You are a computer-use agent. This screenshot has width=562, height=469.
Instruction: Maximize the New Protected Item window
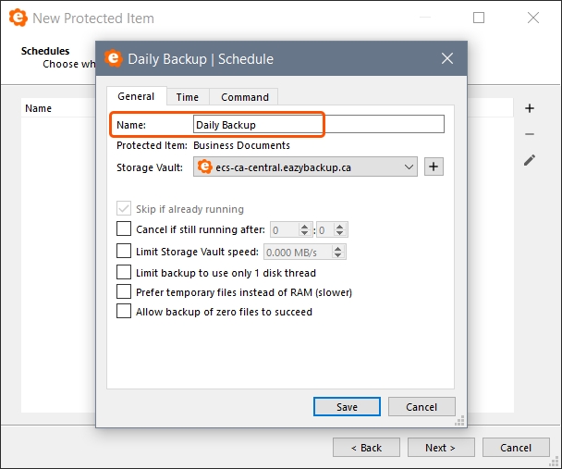tap(479, 18)
